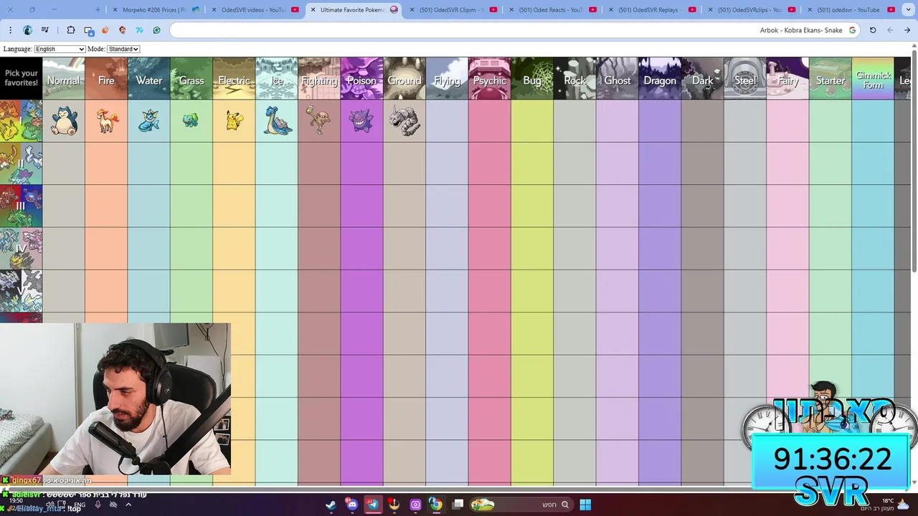Close the Morpeko #206 Prices tab

pos(115,10)
